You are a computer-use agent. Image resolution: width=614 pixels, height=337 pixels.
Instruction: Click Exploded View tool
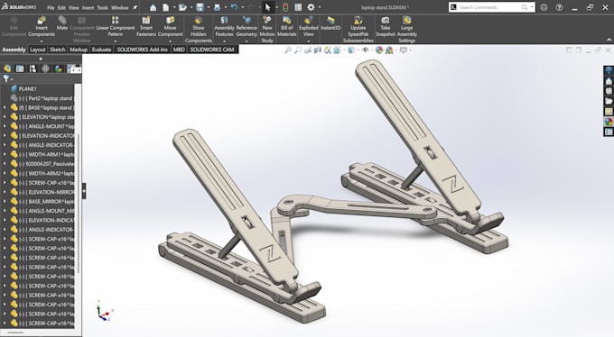point(309,27)
